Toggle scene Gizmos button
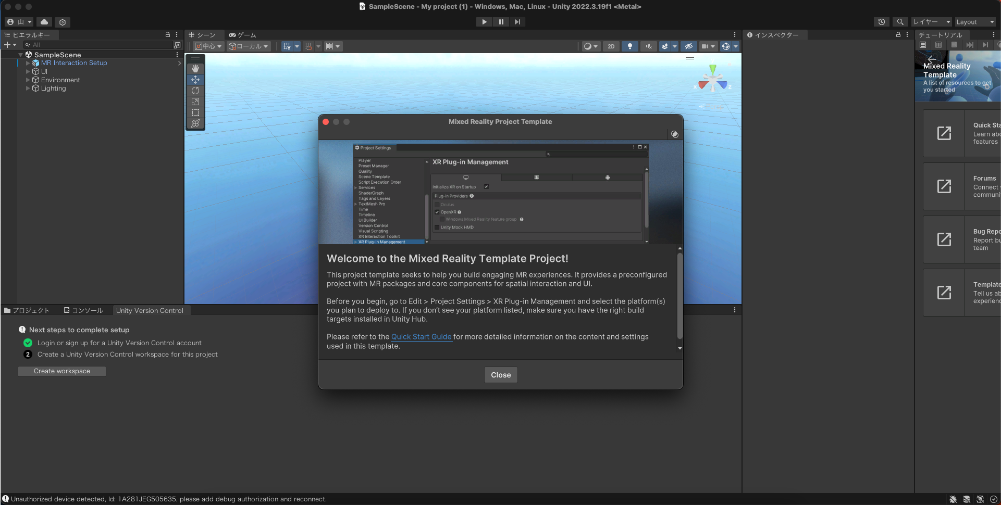This screenshot has height=505, width=1001. (725, 46)
